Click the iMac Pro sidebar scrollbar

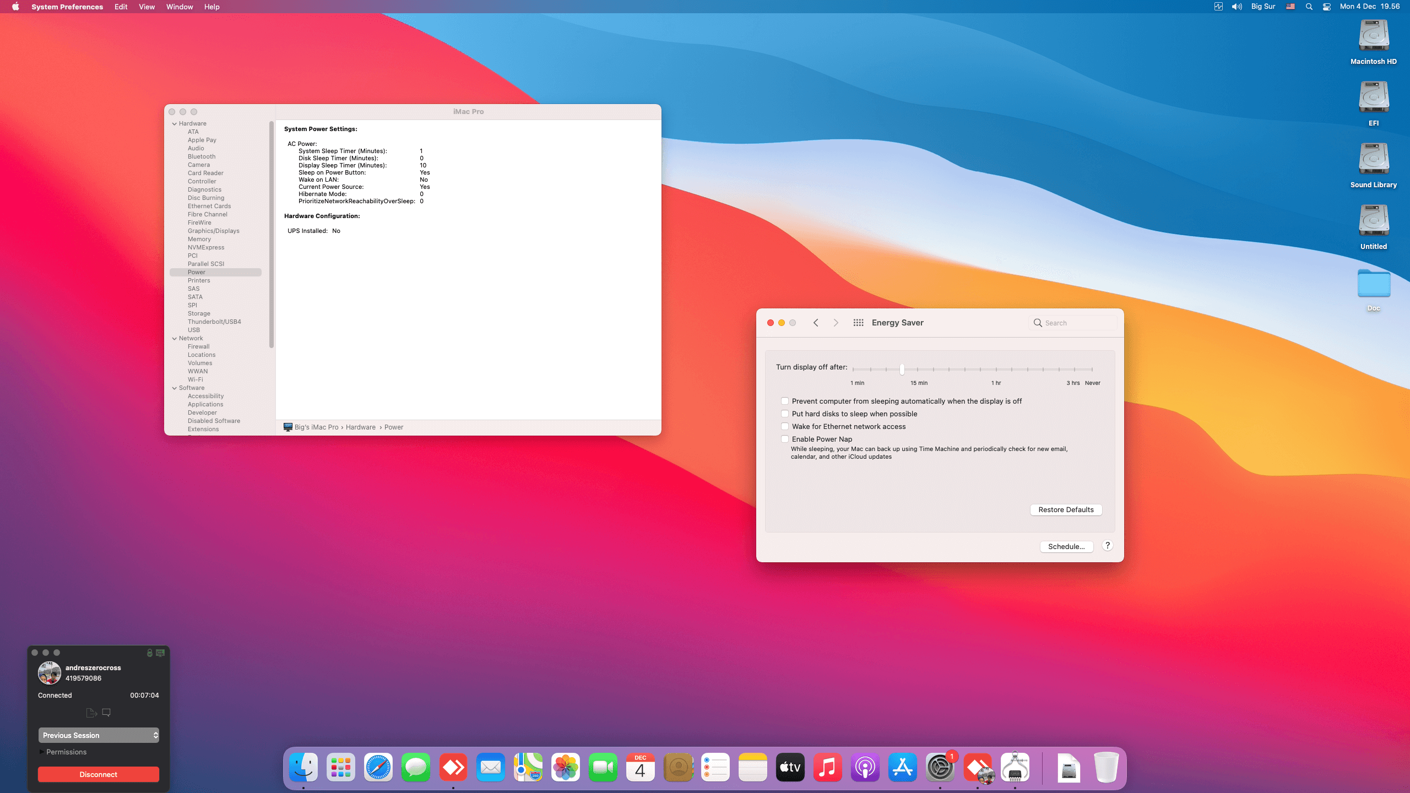tap(272, 234)
